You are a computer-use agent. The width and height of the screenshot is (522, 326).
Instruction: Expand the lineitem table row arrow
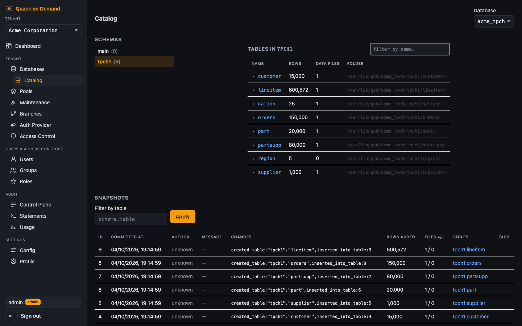(x=254, y=90)
